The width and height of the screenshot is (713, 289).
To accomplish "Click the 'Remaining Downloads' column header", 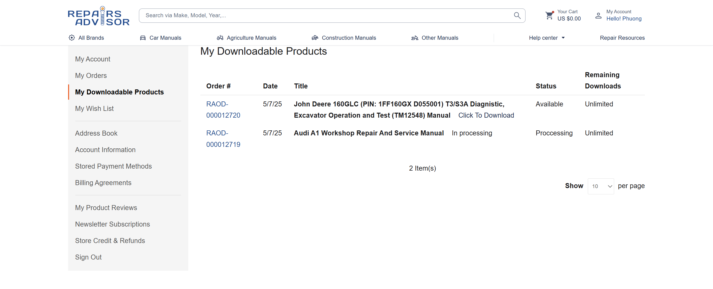I will [603, 80].
